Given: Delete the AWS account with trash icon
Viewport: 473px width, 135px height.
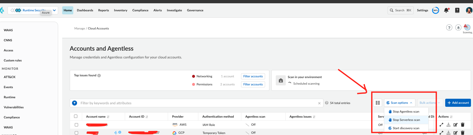Looking at the screenshot, I should 463,125.
